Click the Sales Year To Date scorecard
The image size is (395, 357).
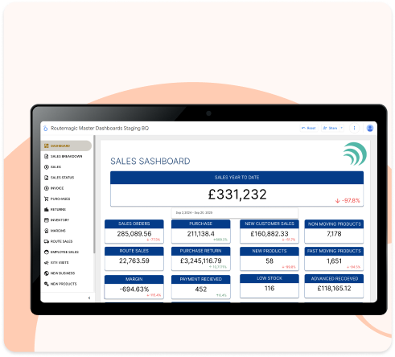(237, 189)
